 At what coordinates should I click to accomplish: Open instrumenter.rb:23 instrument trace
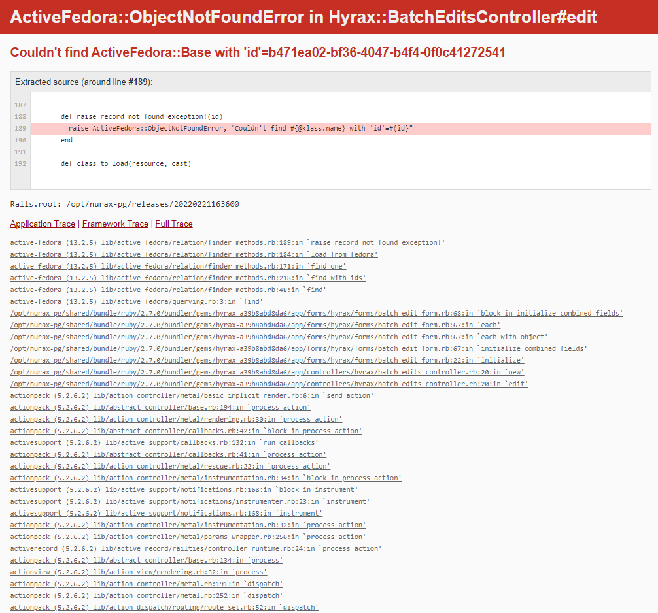190,501
